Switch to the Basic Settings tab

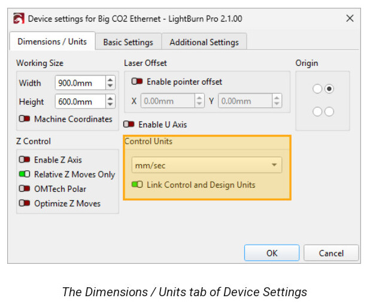(x=128, y=42)
